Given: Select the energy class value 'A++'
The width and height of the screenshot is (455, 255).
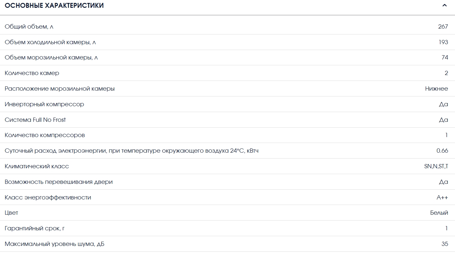Looking at the screenshot, I should [x=442, y=198].
